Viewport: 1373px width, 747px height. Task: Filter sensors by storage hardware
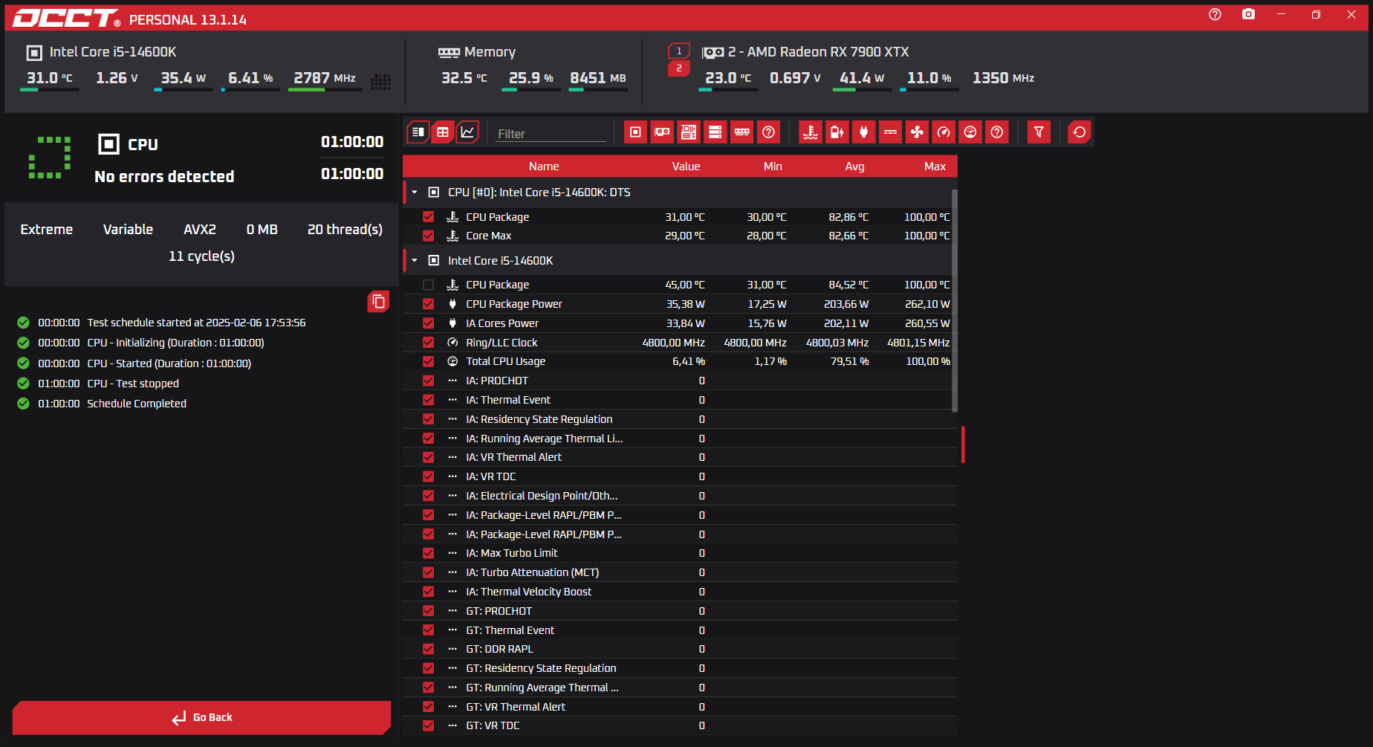tap(715, 132)
